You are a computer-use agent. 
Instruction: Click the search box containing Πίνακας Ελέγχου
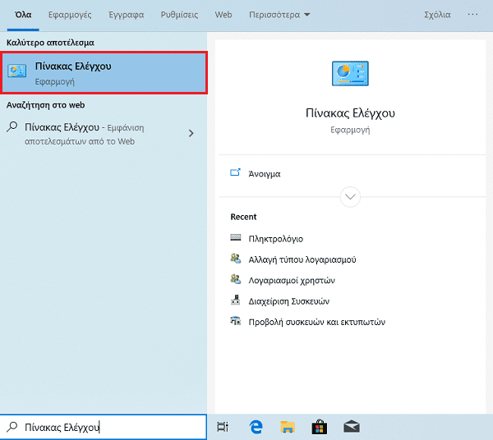click(104, 427)
